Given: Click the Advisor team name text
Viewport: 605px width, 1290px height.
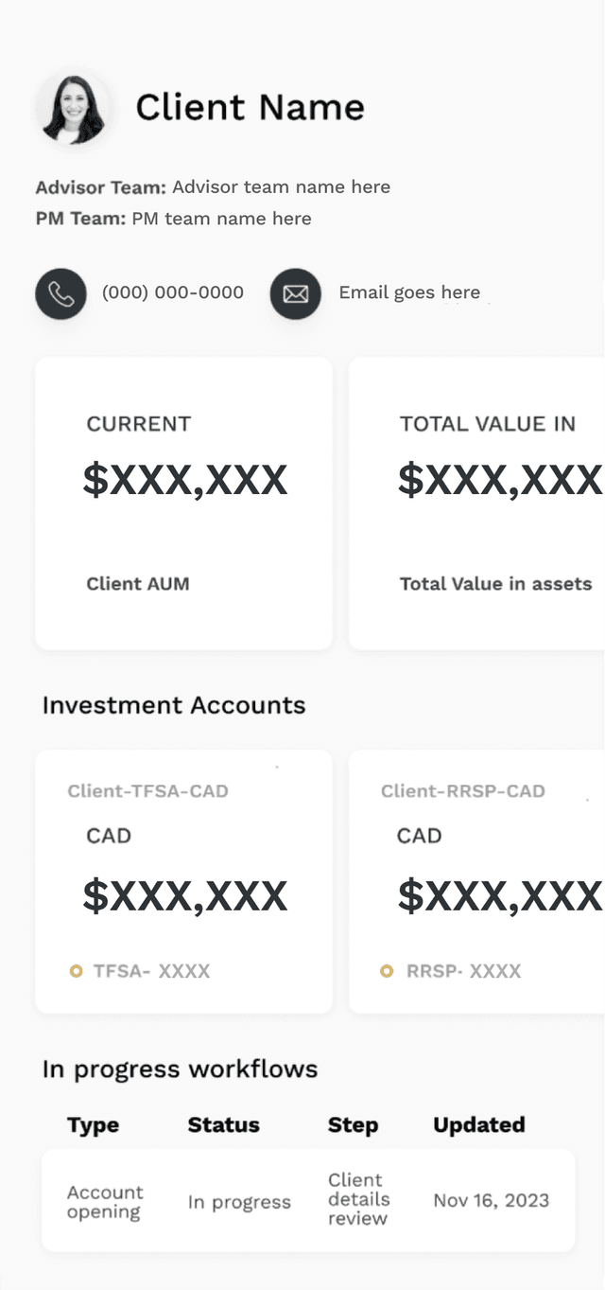Looking at the screenshot, I should 281,186.
